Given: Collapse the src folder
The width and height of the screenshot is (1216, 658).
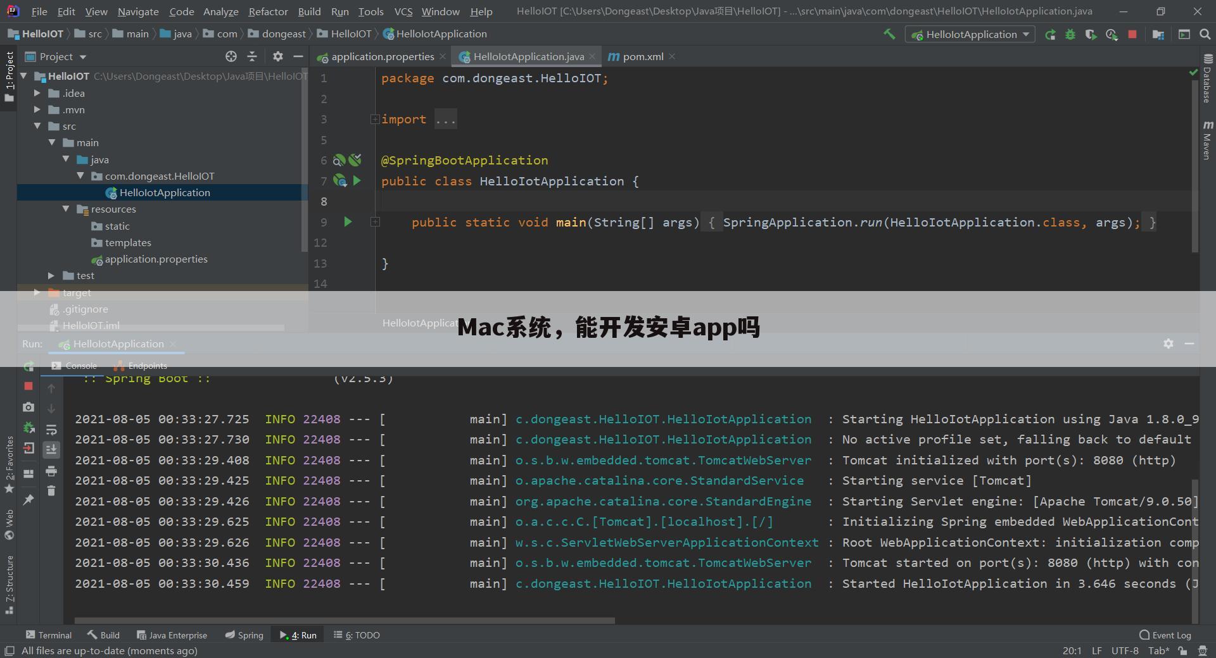Looking at the screenshot, I should pos(37,126).
